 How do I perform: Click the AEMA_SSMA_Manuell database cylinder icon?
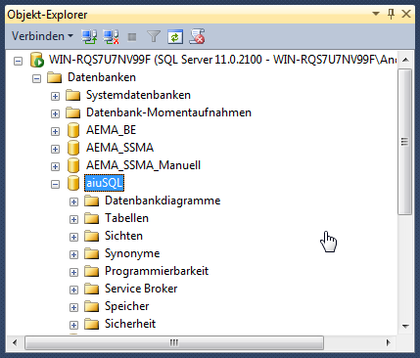pos(73,165)
